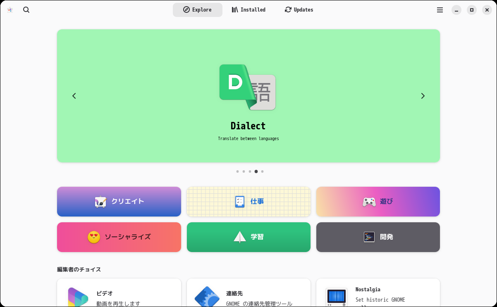
Task: Open the 仕事 category
Action: click(x=248, y=202)
